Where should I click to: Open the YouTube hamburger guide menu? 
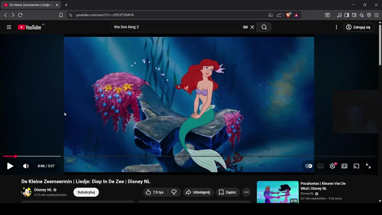point(9,27)
